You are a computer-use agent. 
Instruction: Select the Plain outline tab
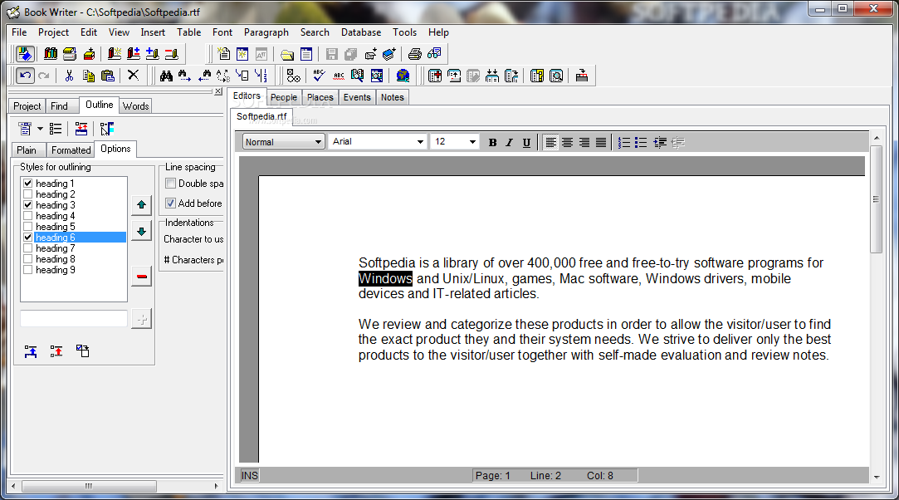pyautogui.click(x=27, y=150)
